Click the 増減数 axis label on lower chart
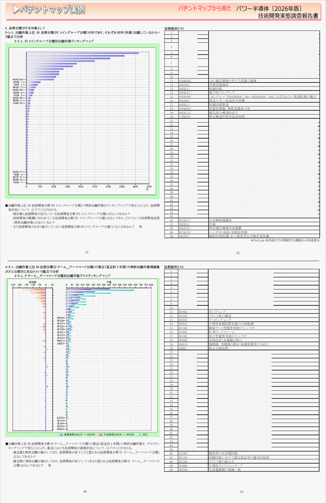 click(x=33, y=282)
